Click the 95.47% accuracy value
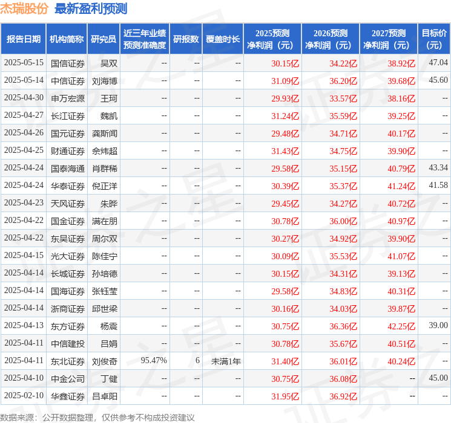 pyautogui.click(x=154, y=360)
